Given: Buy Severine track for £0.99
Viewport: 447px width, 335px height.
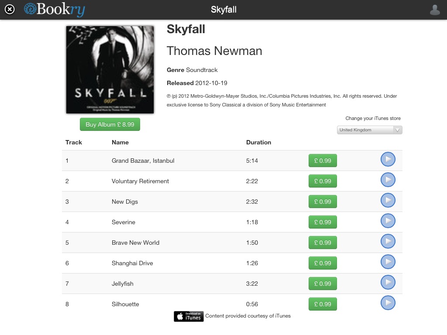Looking at the screenshot, I should [x=323, y=222].
